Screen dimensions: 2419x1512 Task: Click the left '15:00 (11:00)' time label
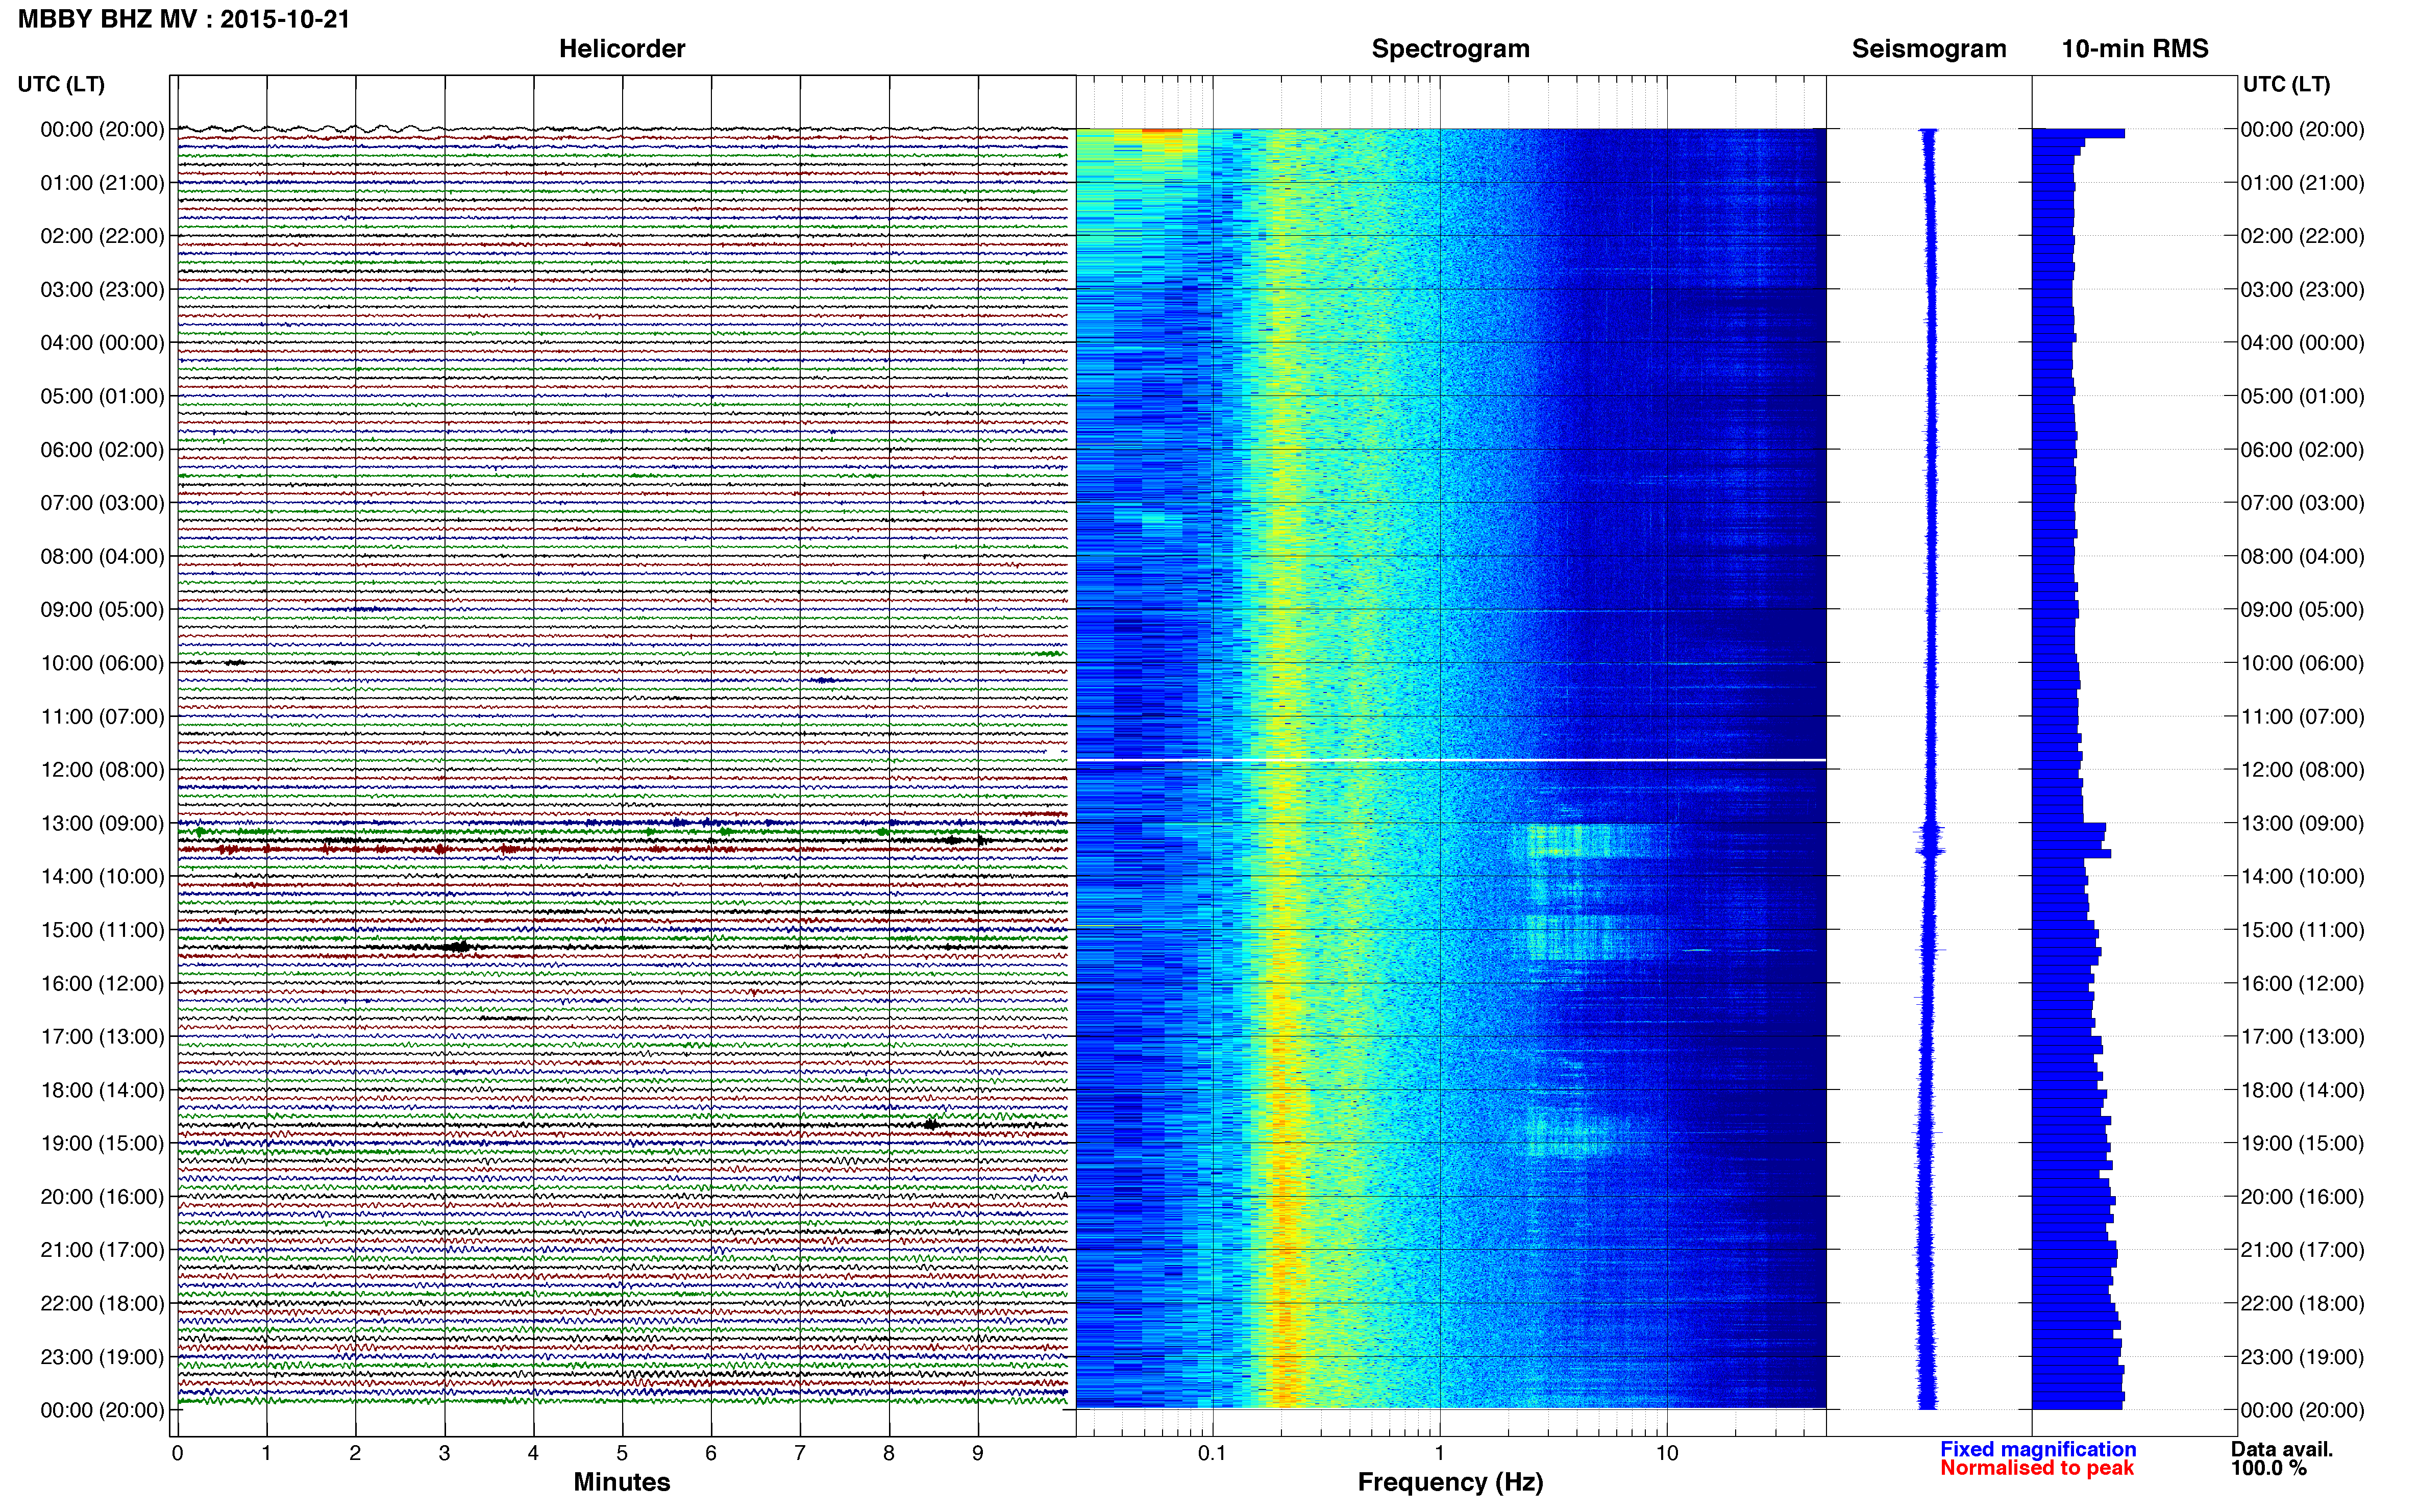[x=102, y=930]
